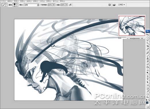
Task: Select the Notes tool
Action: click(x=148, y=89)
